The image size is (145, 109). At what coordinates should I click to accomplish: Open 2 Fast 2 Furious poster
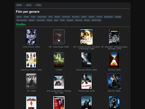click(31, 37)
